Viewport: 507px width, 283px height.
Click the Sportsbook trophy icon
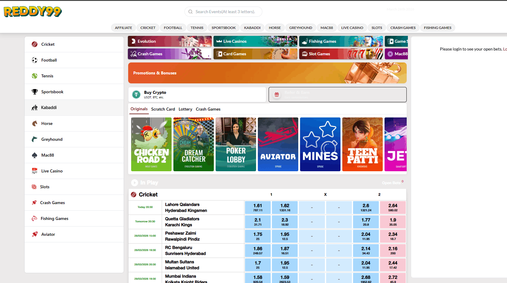click(x=35, y=92)
